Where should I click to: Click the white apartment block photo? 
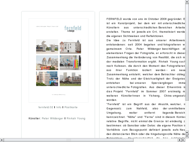tap(47, 79)
